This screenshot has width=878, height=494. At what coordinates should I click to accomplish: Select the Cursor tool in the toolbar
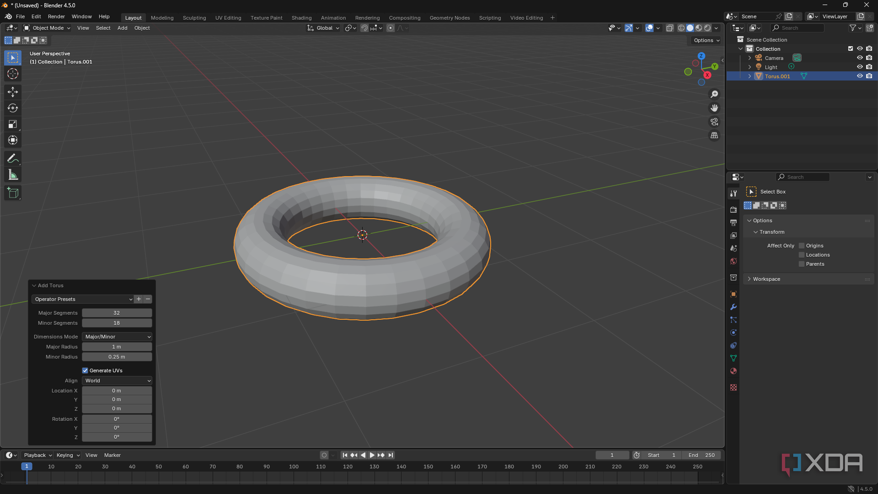tap(13, 74)
